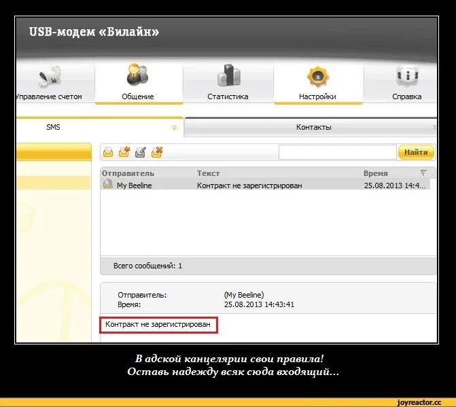The width and height of the screenshot is (456, 407).
Task: Select the My Beeline sender cell
Action: click(x=134, y=185)
